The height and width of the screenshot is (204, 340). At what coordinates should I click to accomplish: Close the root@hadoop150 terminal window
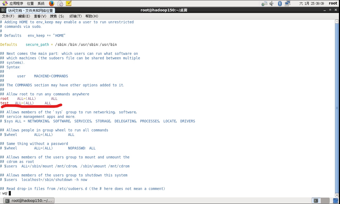(x=336, y=10)
